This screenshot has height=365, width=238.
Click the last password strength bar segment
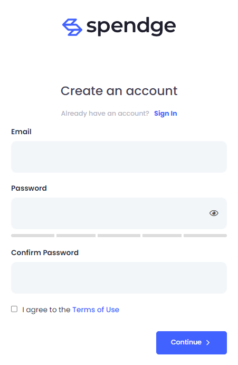[205, 236]
